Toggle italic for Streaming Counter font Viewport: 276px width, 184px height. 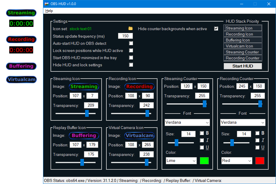pyautogui.click(x=202, y=140)
